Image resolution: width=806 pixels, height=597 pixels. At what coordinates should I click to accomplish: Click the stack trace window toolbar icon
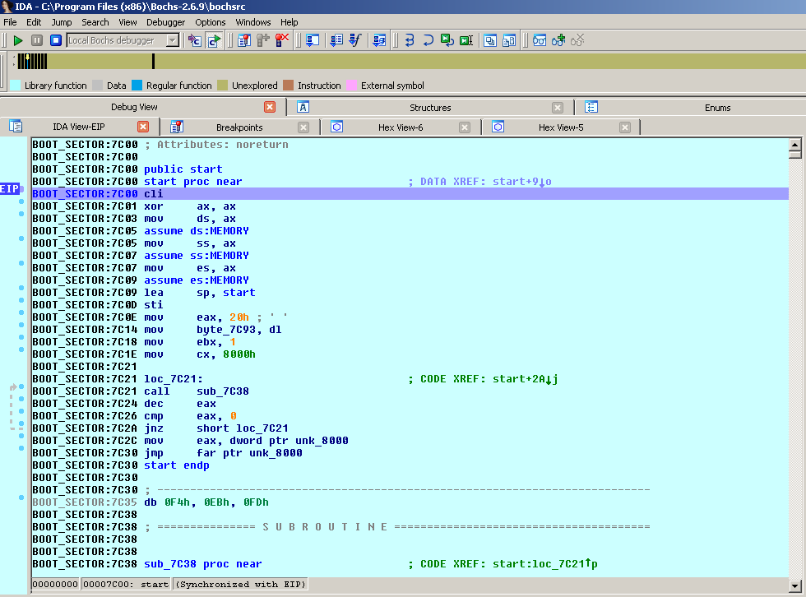point(312,40)
